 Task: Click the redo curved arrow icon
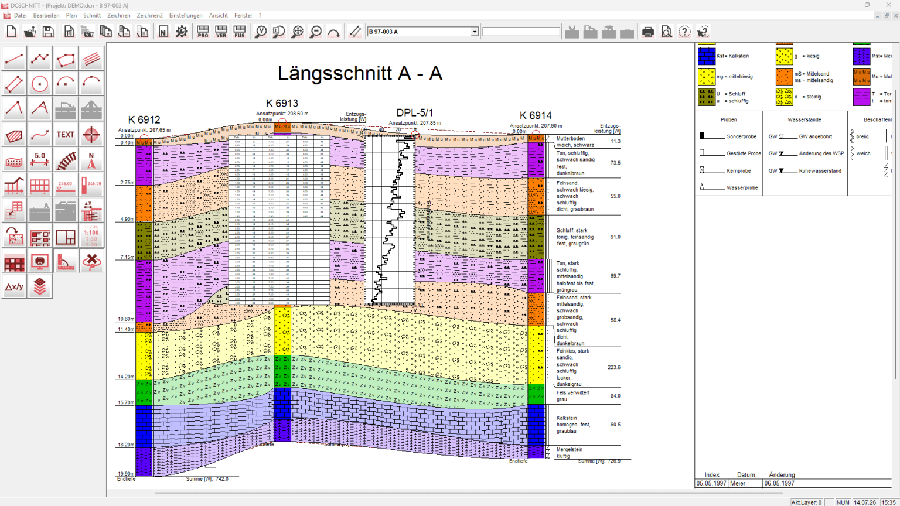point(334,32)
